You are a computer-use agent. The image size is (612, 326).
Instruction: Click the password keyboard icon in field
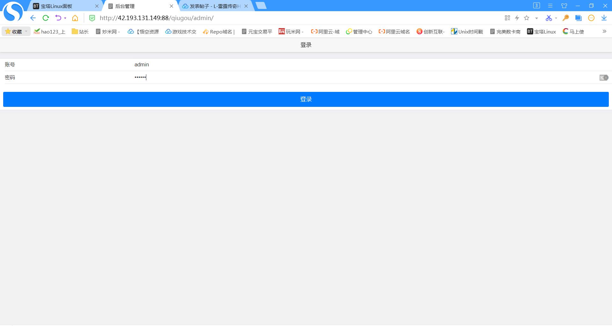(603, 78)
